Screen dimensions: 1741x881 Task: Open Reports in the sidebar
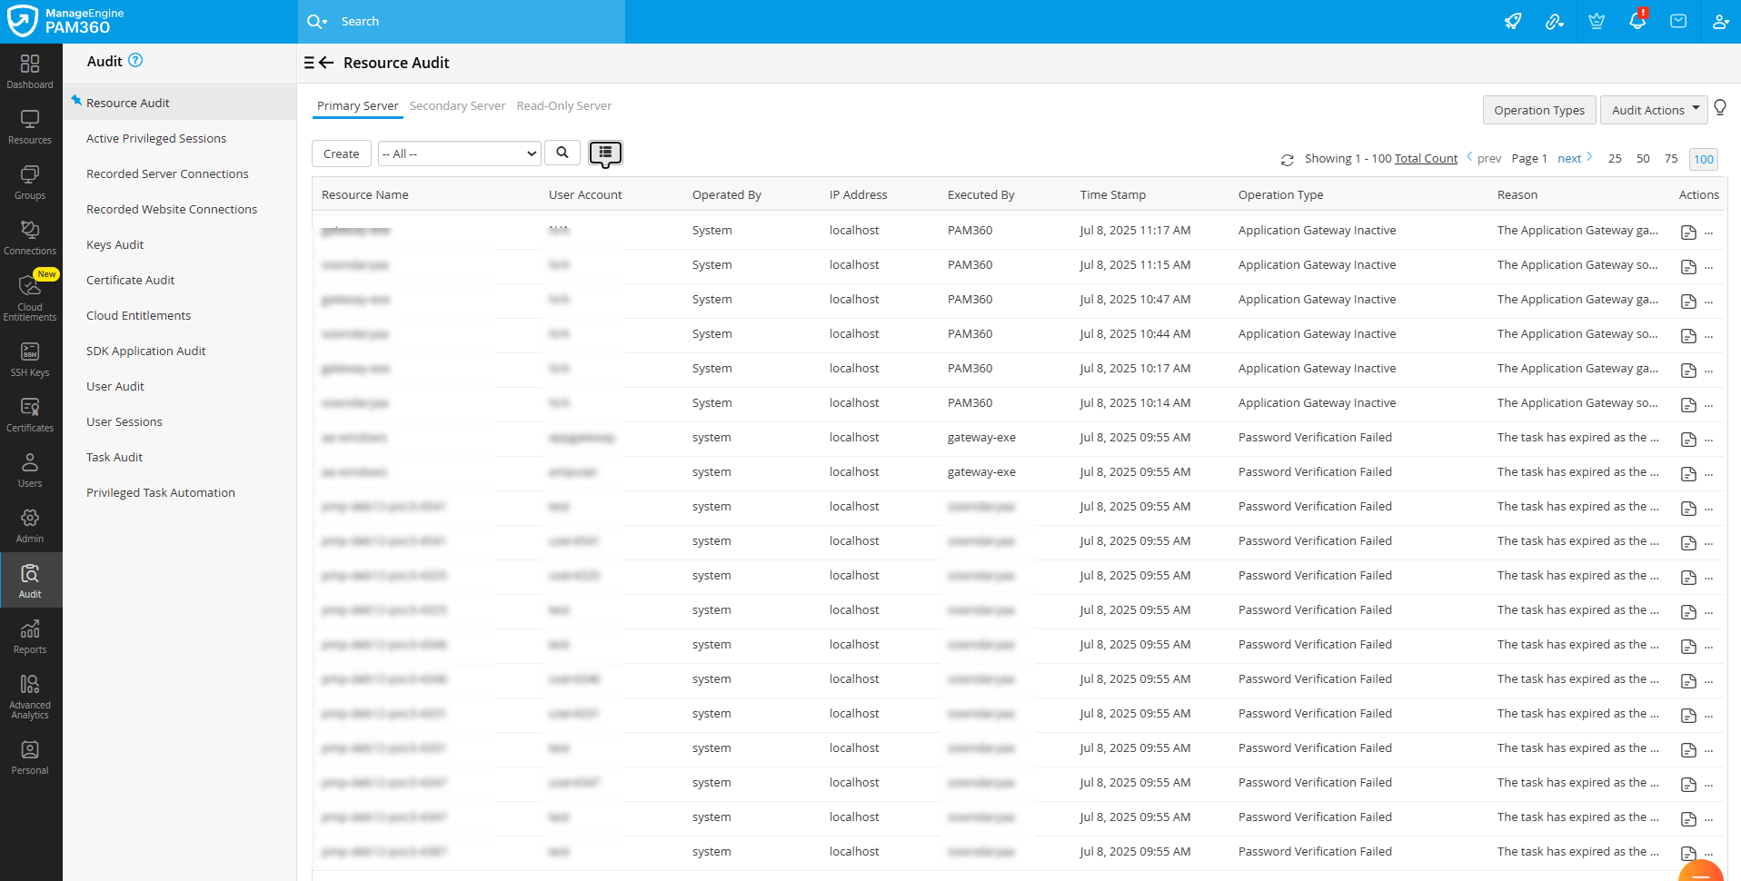(30, 637)
